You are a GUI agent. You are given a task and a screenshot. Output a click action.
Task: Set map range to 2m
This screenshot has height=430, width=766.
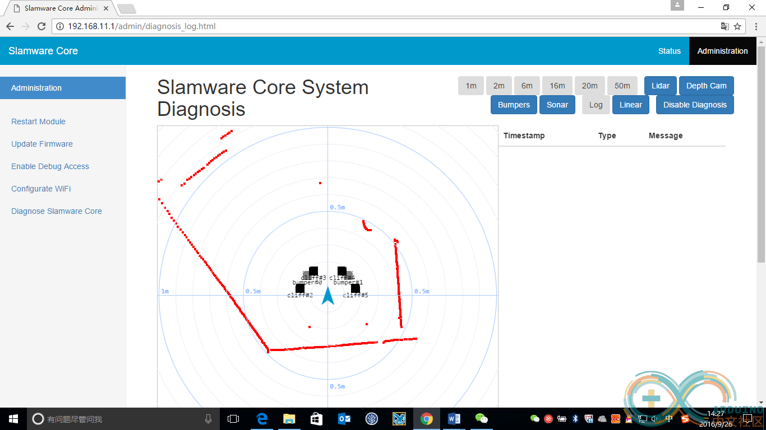499,86
